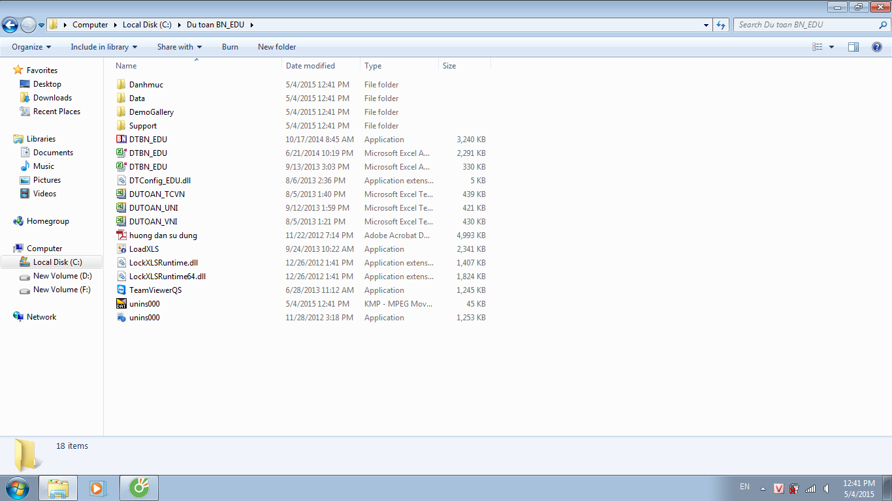Click the DTBN_EDU application icon
892x501 pixels.
click(x=121, y=140)
